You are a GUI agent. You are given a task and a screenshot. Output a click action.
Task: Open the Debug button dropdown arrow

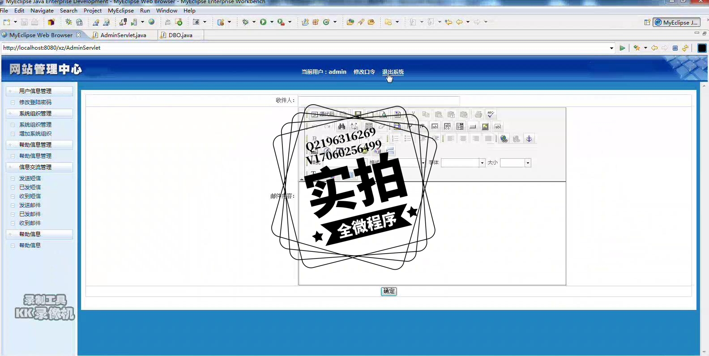click(x=254, y=22)
